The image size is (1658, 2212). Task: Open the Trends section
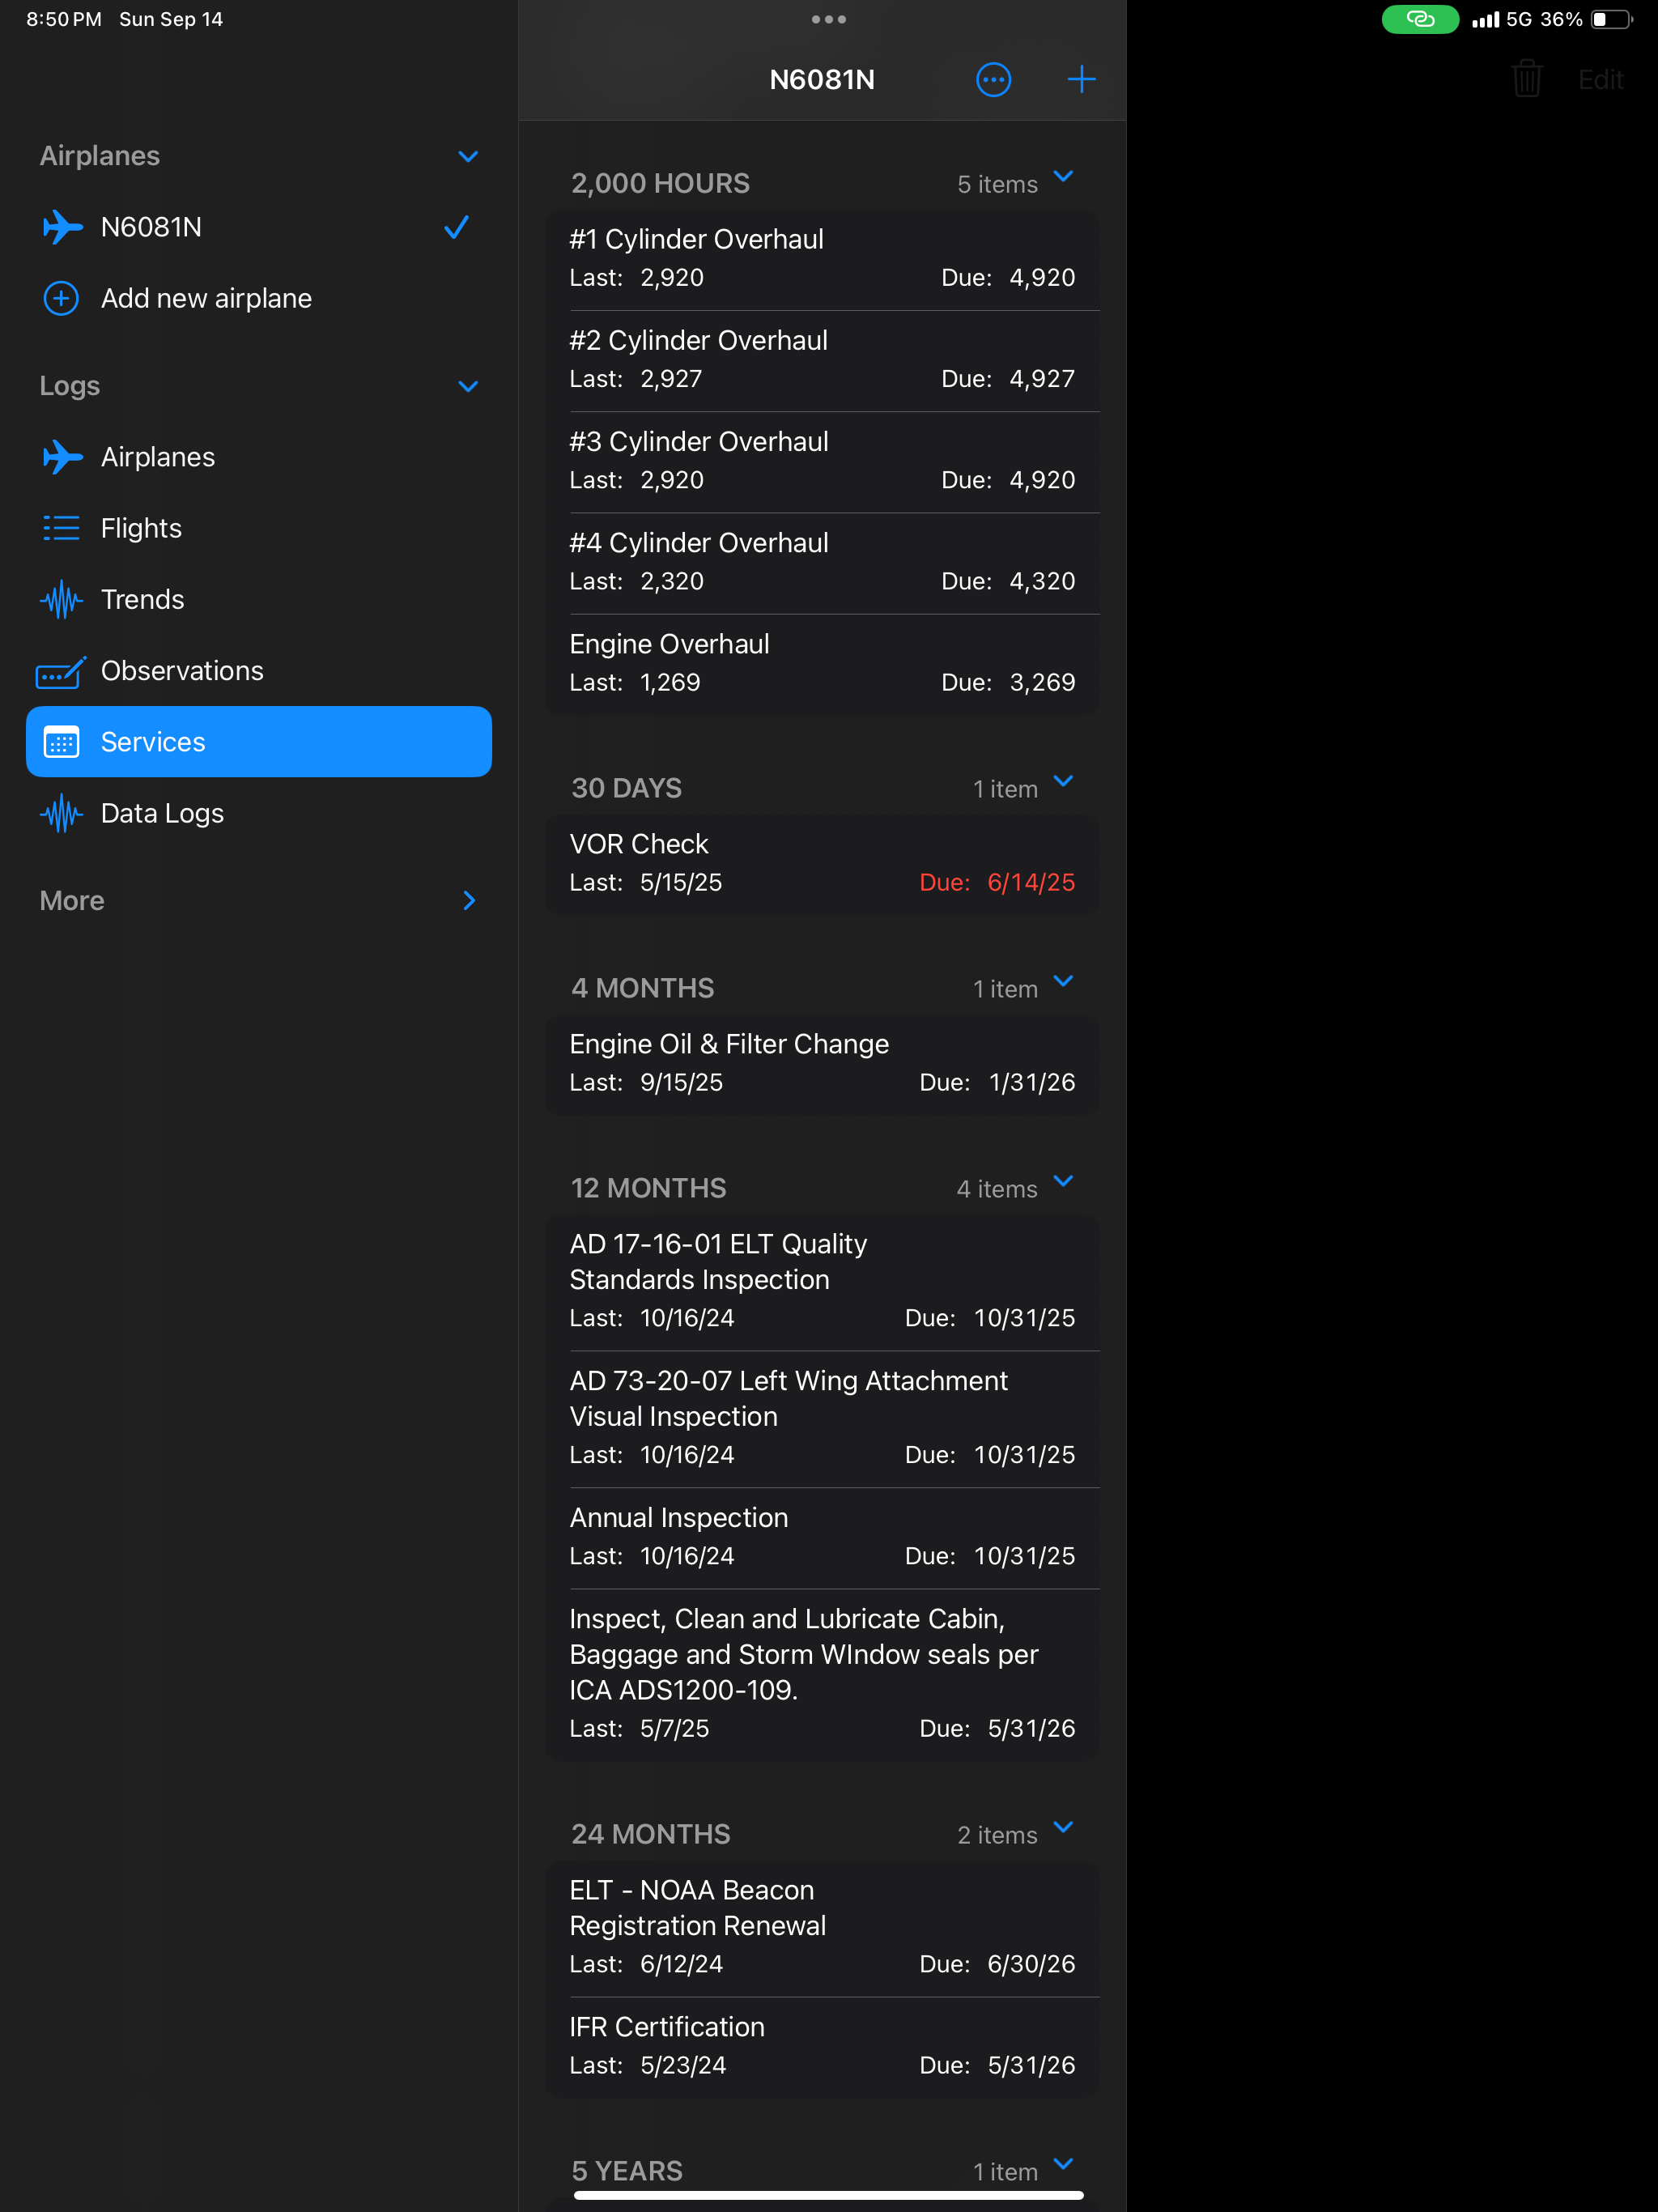tap(259, 599)
